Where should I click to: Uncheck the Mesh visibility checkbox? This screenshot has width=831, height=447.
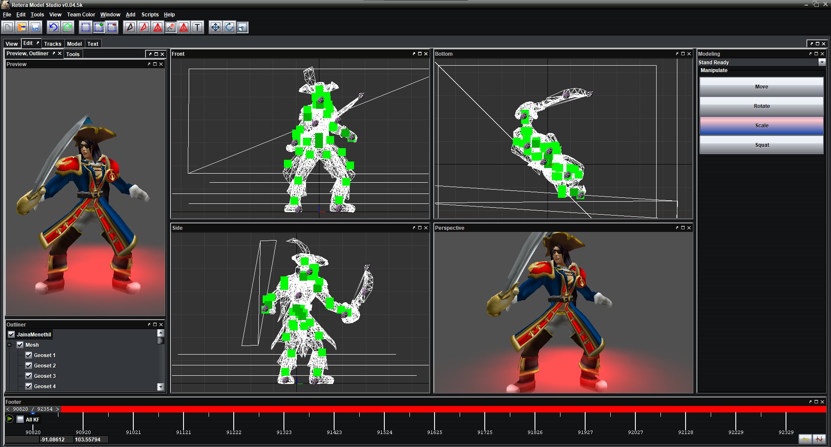[x=20, y=345]
